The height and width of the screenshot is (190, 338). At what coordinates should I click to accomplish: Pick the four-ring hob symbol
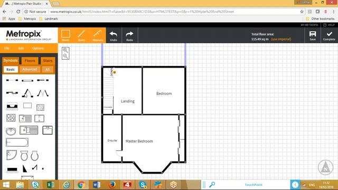click(x=11, y=118)
